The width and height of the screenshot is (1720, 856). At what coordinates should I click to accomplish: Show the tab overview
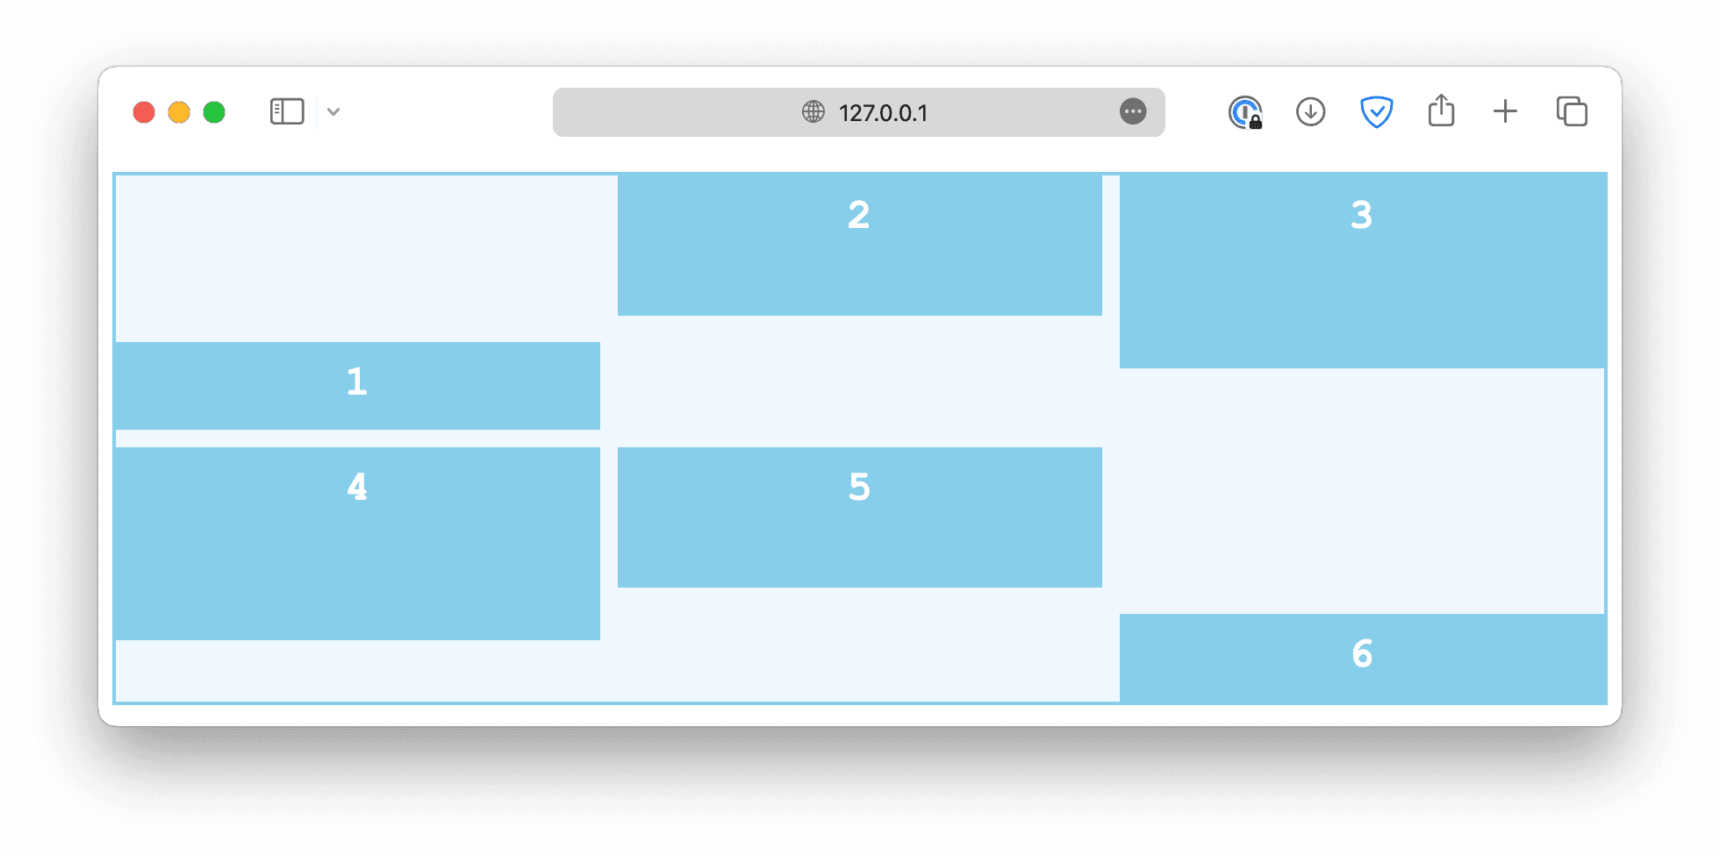[1572, 112]
